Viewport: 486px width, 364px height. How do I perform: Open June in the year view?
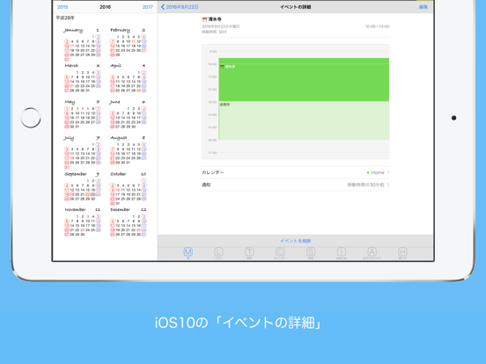click(128, 114)
